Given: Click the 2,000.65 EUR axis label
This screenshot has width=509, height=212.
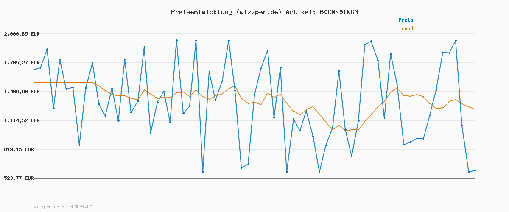Looking at the screenshot, I should [x=22, y=34].
